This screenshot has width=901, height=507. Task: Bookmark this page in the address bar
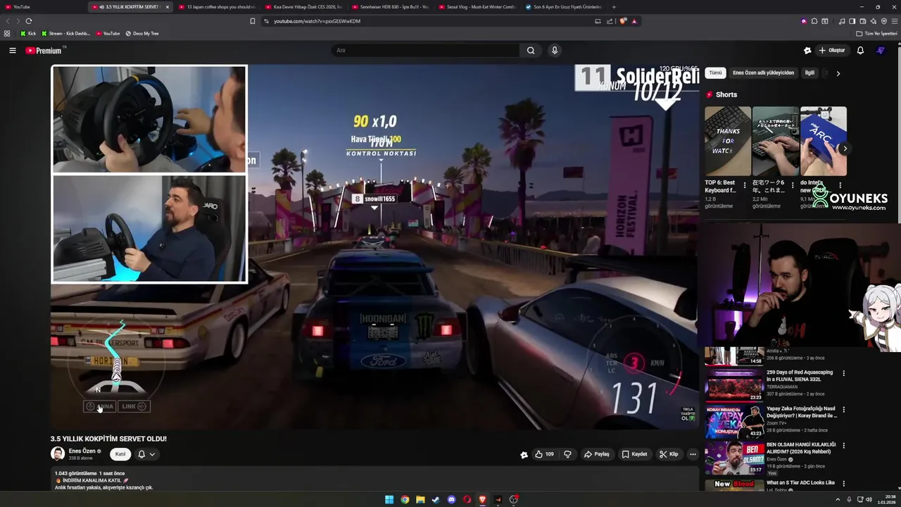click(253, 21)
